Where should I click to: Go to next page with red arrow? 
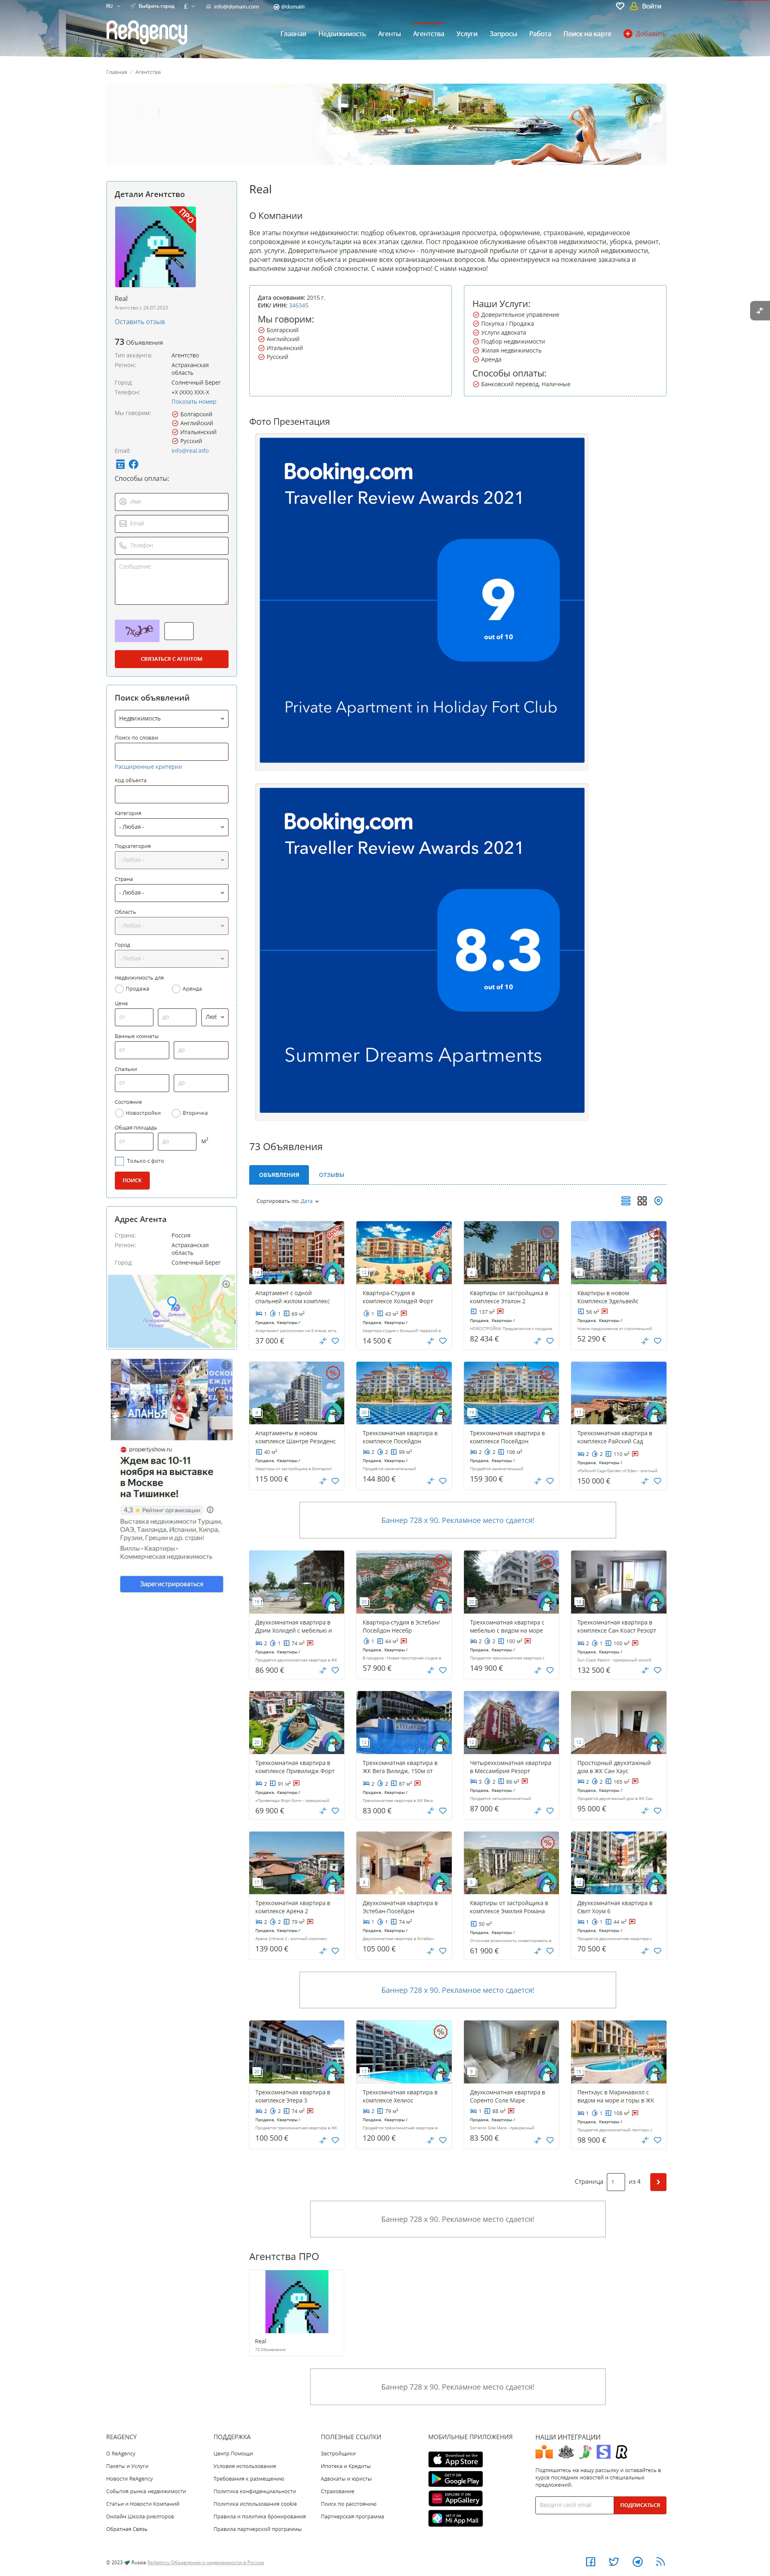tap(658, 2182)
